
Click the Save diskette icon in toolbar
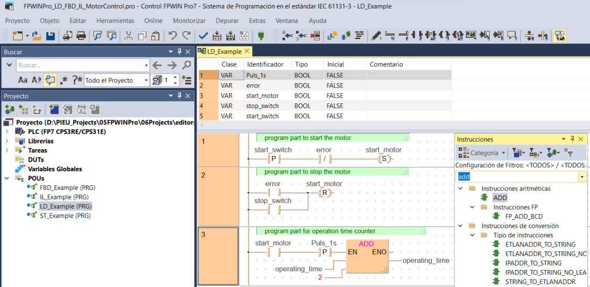(50, 36)
